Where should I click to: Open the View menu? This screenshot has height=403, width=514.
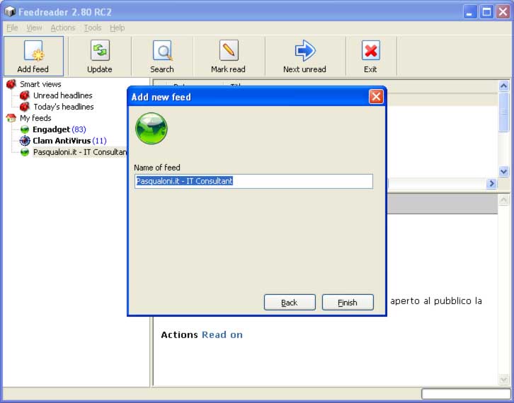pyautogui.click(x=34, y=28)
